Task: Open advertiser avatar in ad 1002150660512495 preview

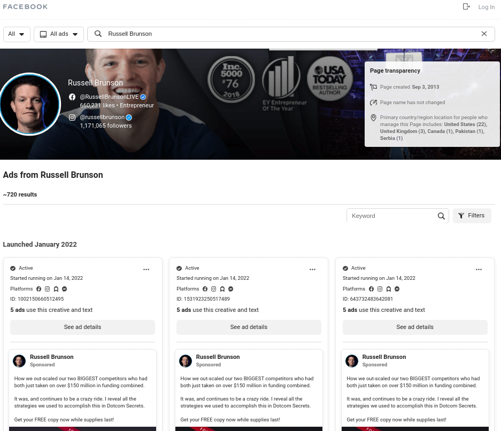Action: 19,361
